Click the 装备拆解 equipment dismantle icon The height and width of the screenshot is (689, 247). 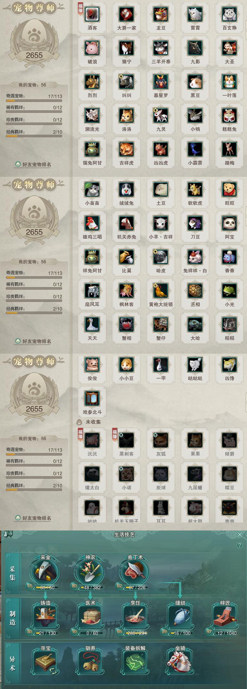(x=135, y=662)
